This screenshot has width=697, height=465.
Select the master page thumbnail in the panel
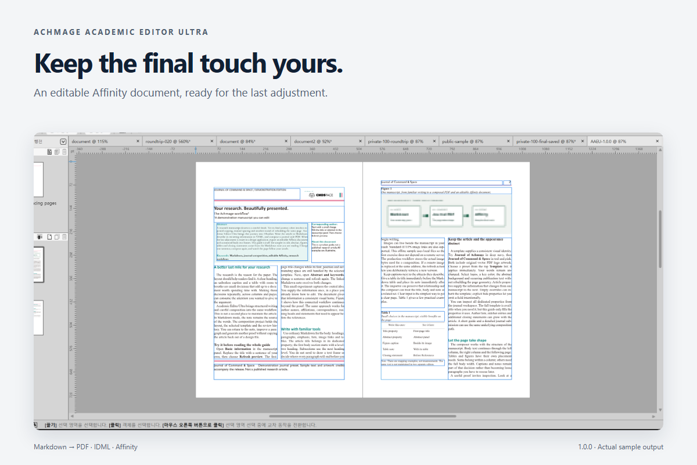point(38,180)
